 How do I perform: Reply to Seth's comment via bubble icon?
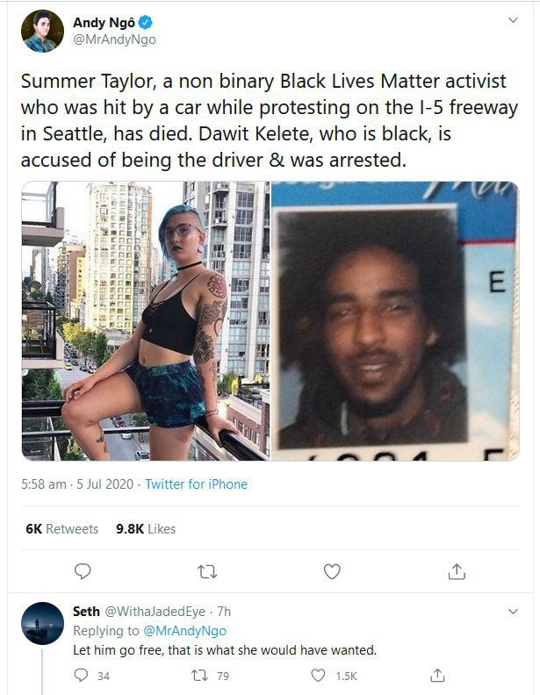[81, 675]
